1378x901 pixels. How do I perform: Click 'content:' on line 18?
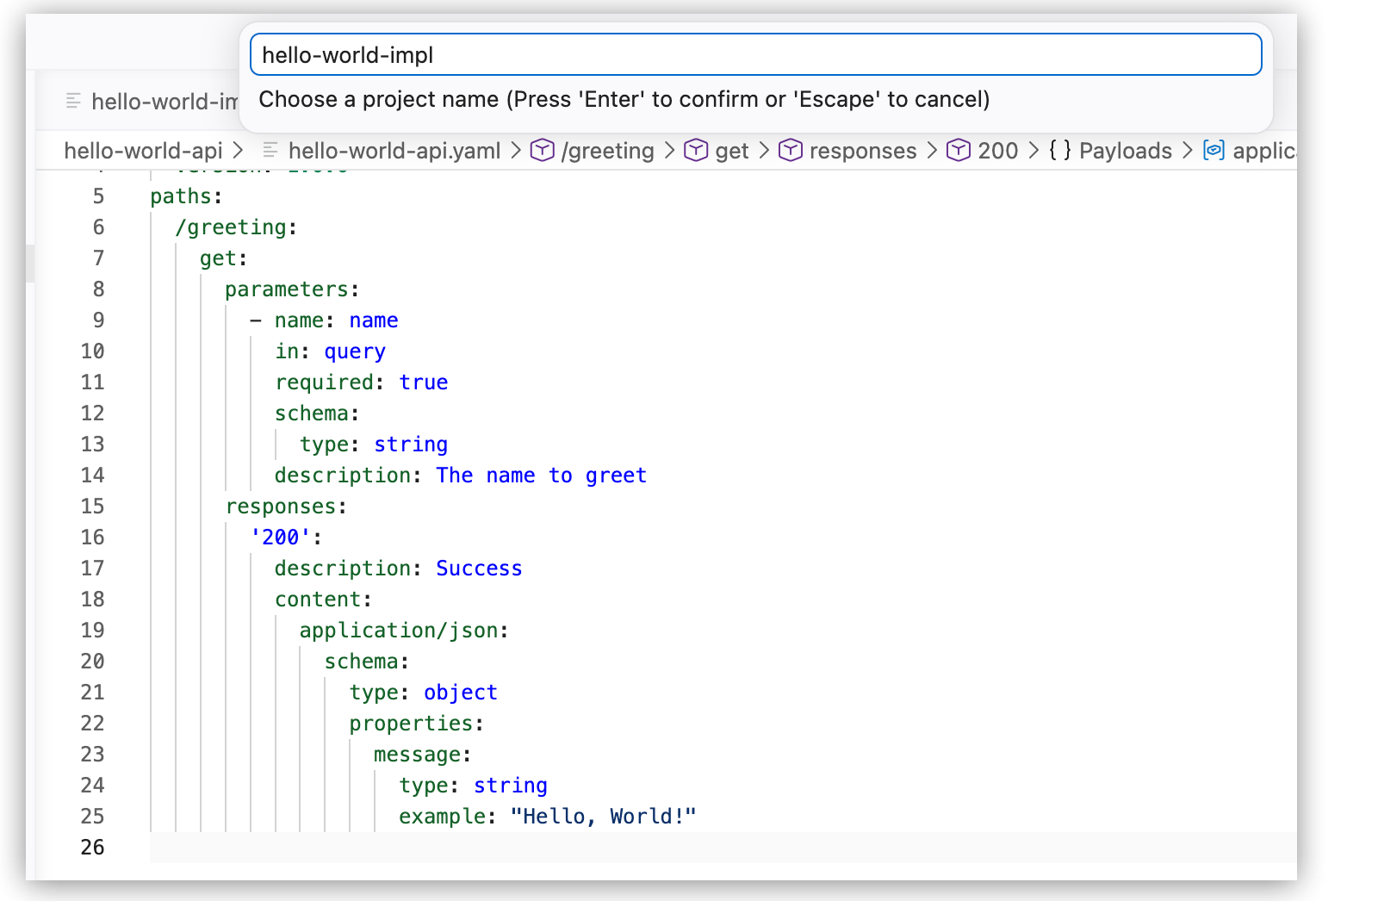coord(324,600)
